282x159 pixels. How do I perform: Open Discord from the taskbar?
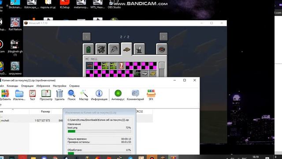pyautogui.click(x=44, y=158)
